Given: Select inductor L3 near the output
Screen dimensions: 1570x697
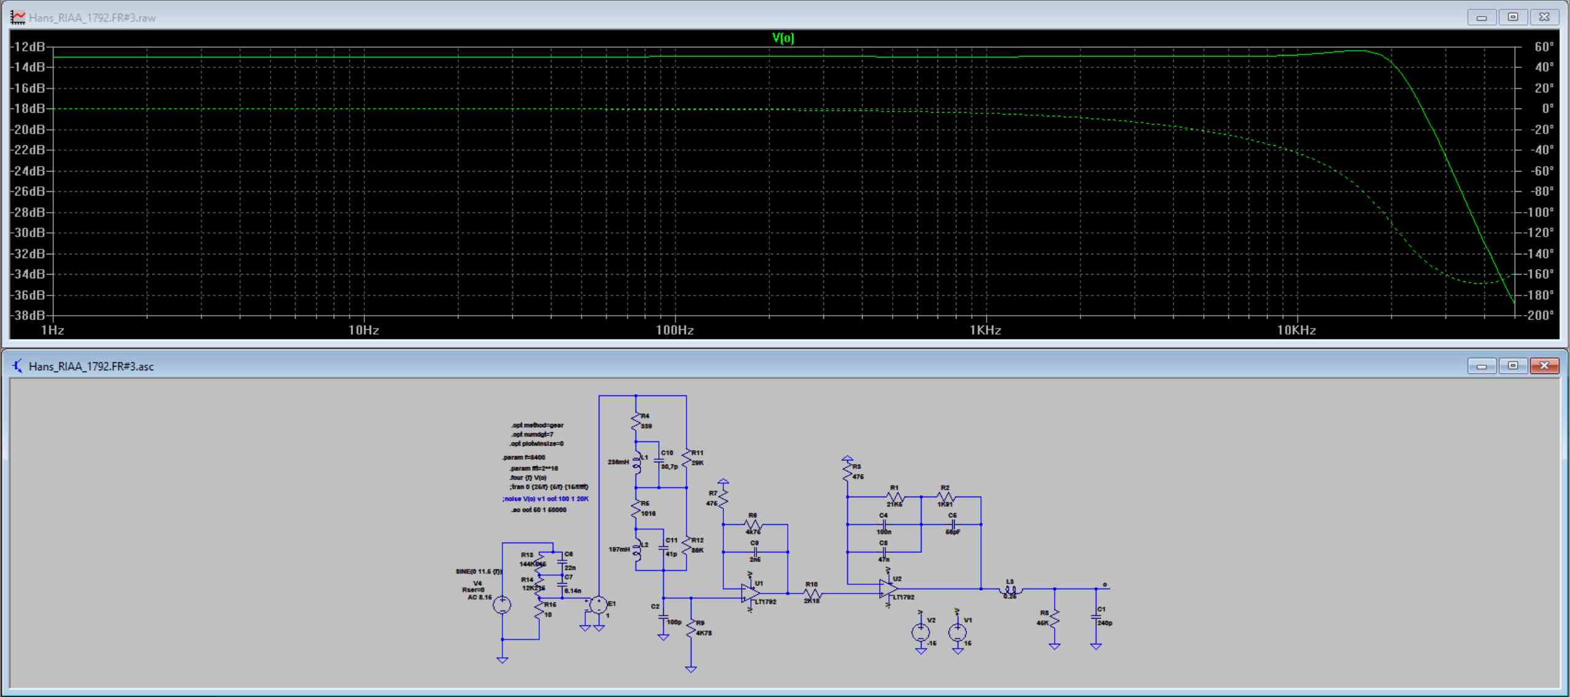Looking at the screenshot, I should click(x=1010, y=590).
